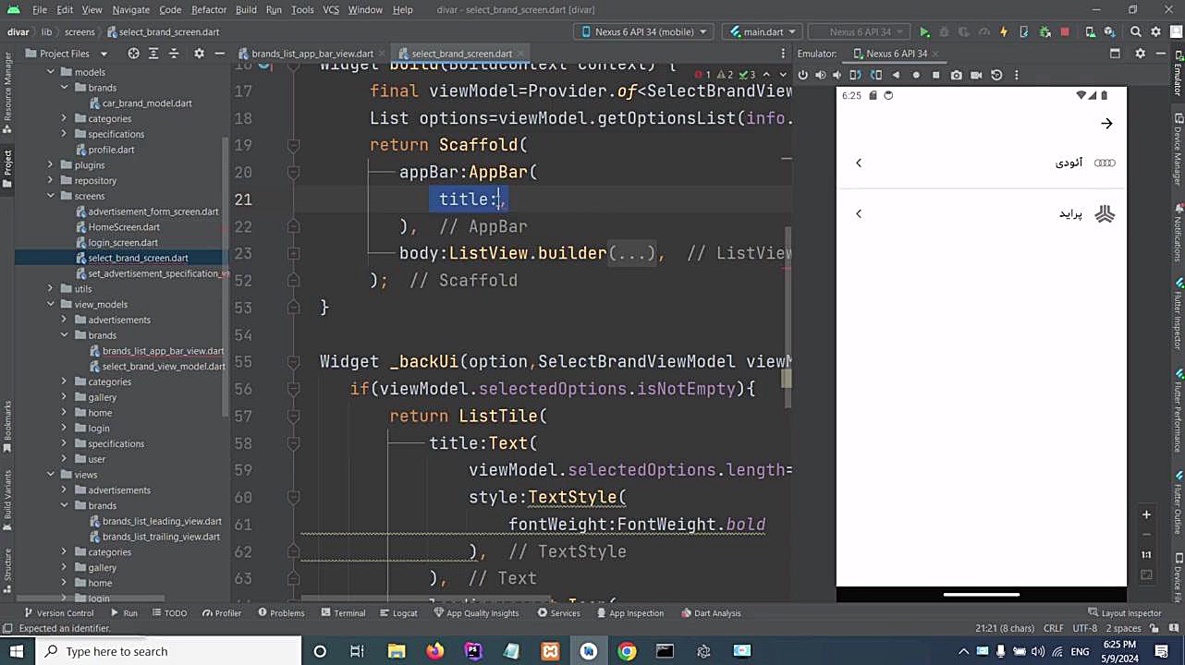The height and width of the screenshot is (665, 1185).
Task: Take an emulator screenshot with the camera icon
Action: 956,75
